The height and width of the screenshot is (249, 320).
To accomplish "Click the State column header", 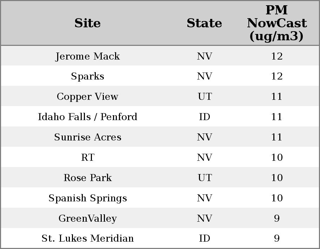I will click(x=204, y=23).
